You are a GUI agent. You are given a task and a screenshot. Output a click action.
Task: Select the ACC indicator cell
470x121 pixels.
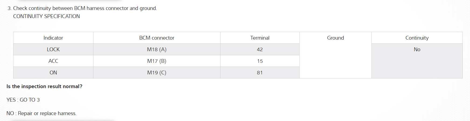[53, 61]
